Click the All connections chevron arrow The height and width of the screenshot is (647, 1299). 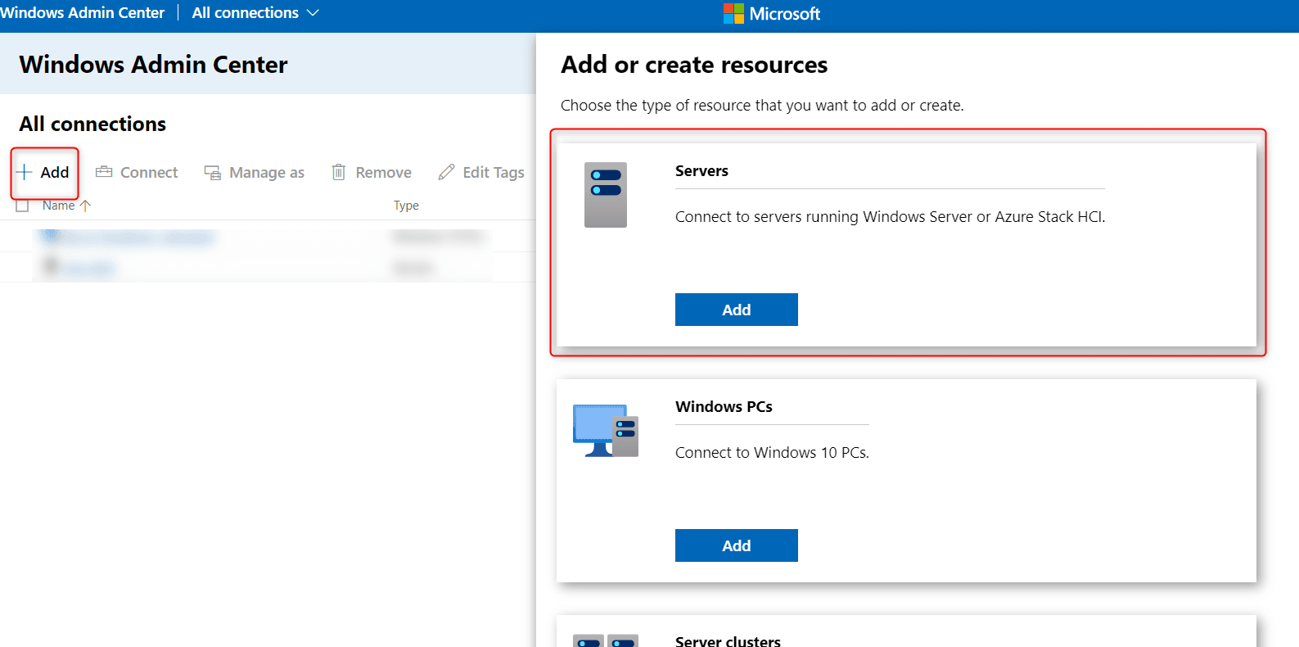[x=313, y=13]
